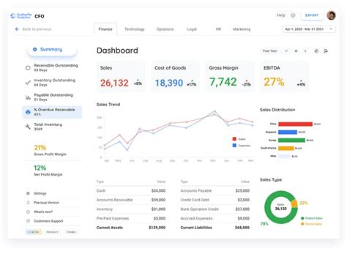Switch to the Technology tab
This screenshot has width=347, height=265.
point(135,29)
